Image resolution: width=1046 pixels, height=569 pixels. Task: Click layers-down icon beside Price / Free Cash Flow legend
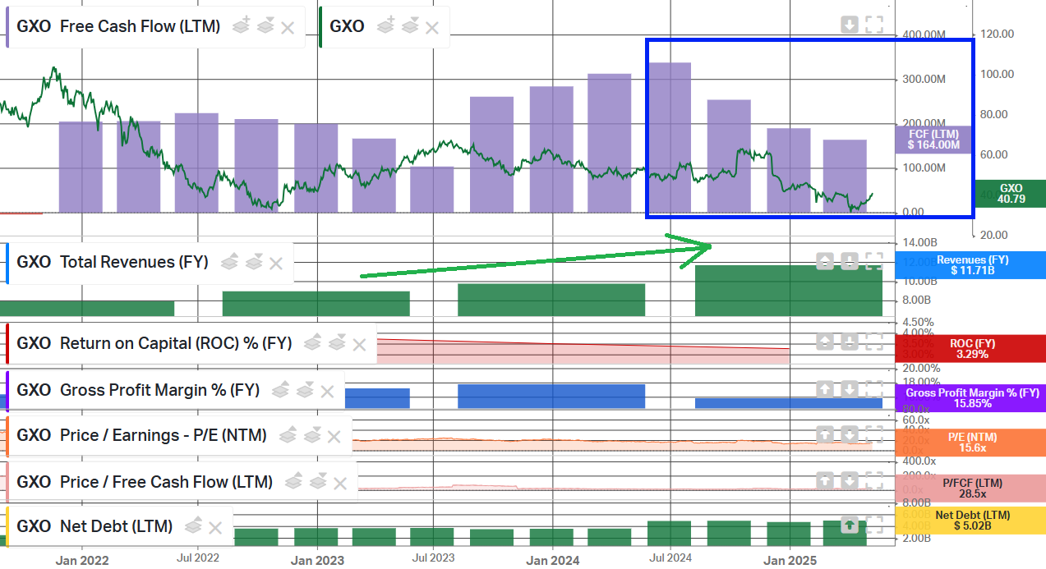tap(317, 482)
